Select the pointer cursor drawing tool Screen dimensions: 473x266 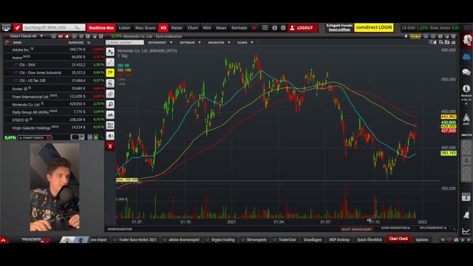pos(110,52)
